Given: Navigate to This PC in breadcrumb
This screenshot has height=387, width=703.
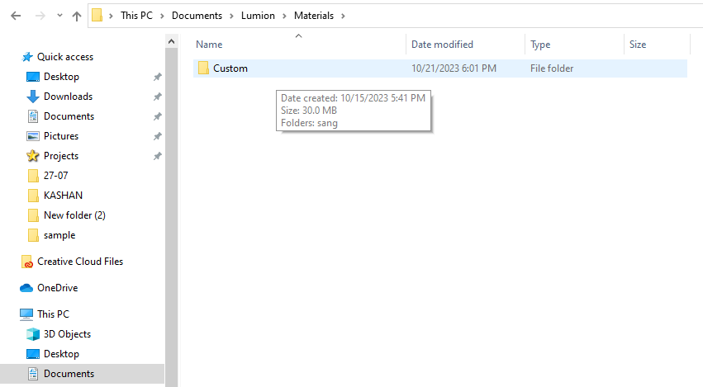Looking at the screenshot, I should pyautogui.click(x=137, y=16).
